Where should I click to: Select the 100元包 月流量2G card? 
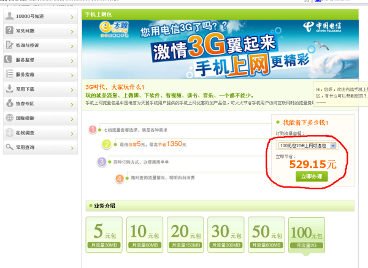pyautogui.click(x=307, y=235)
